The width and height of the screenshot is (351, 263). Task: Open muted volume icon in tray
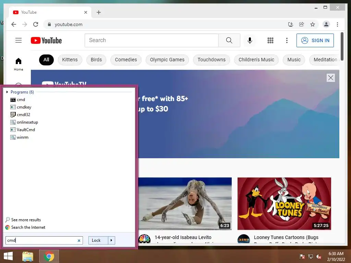coord(319,256)
